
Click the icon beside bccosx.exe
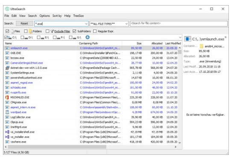tap(7, 58)
